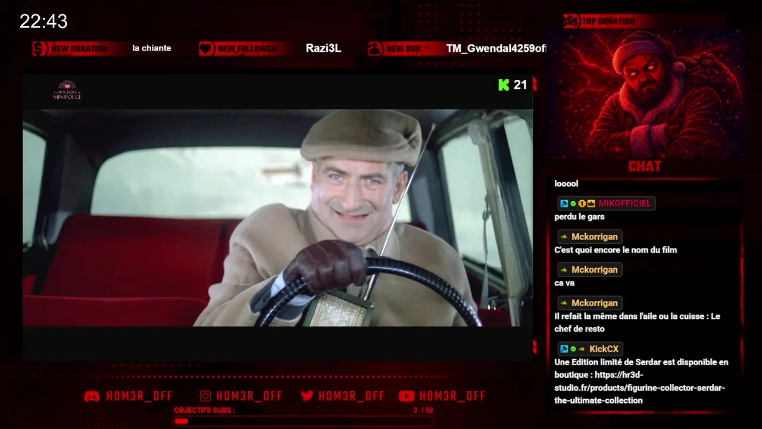Screen dimensions: 762x429
Task: Click Mckorrigan above 'C'est quoi encore'
Action: click(x=594, y=237)
